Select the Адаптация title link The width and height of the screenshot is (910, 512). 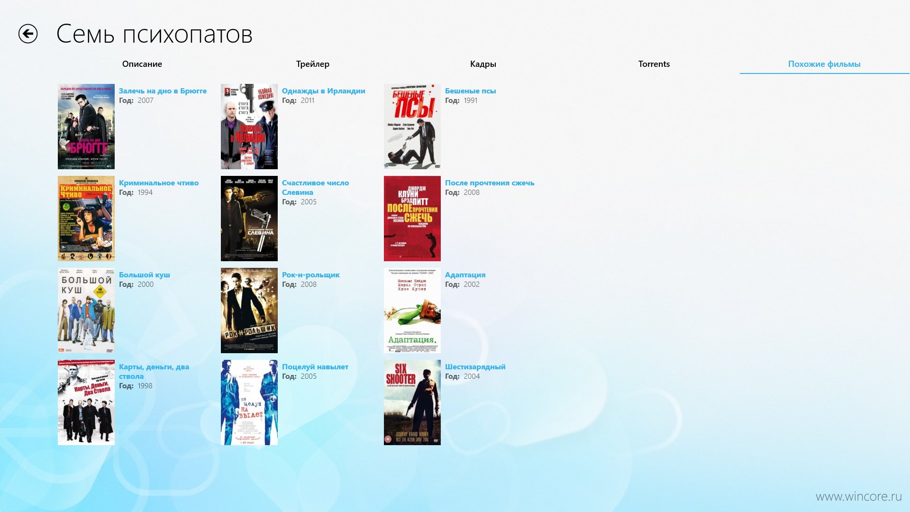(465, 275)
